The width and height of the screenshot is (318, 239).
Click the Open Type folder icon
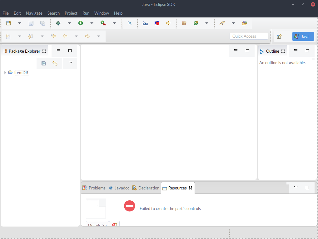pyautogui.click(x=244, y=23)
